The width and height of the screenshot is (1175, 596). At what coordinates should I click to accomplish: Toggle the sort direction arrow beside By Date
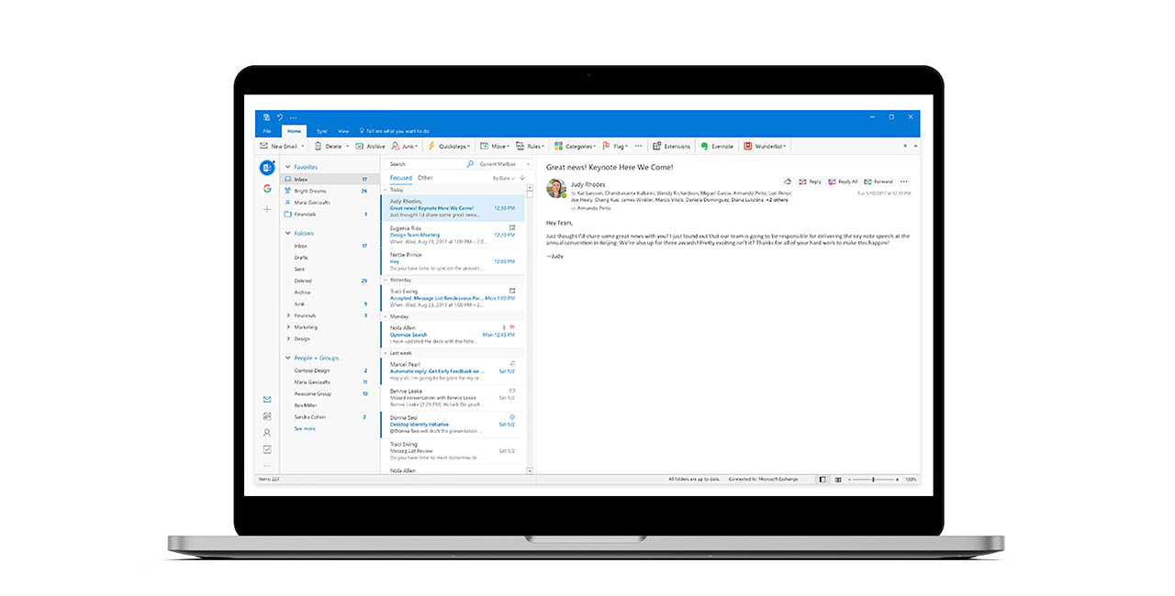pos(522,178)
